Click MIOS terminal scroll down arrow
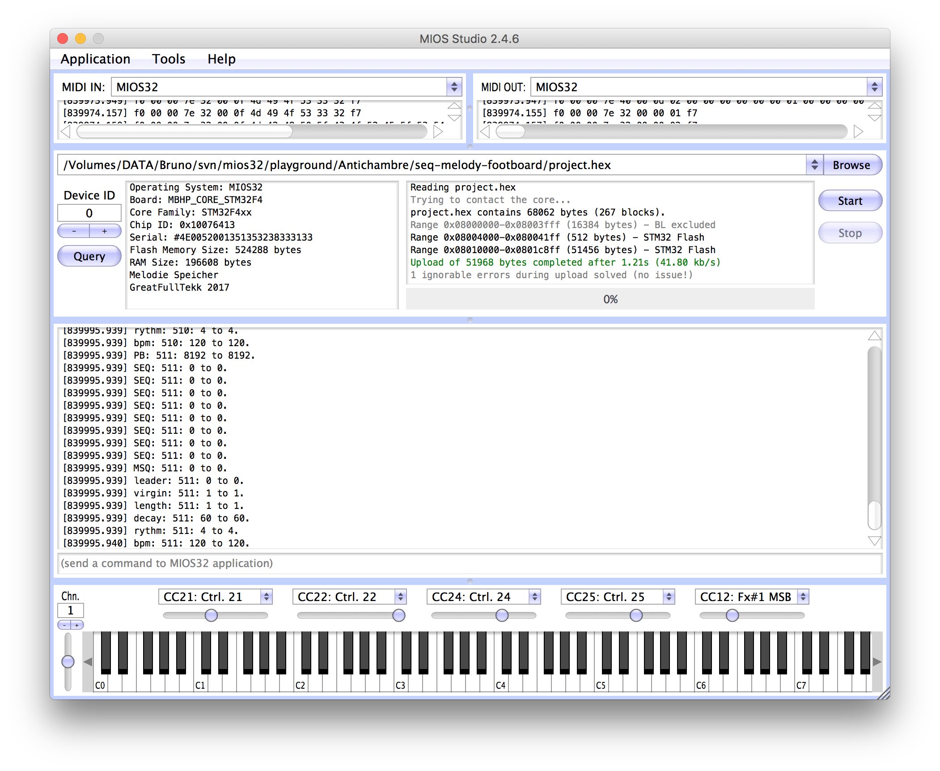 pyautogui.click(x=875, y=541)
